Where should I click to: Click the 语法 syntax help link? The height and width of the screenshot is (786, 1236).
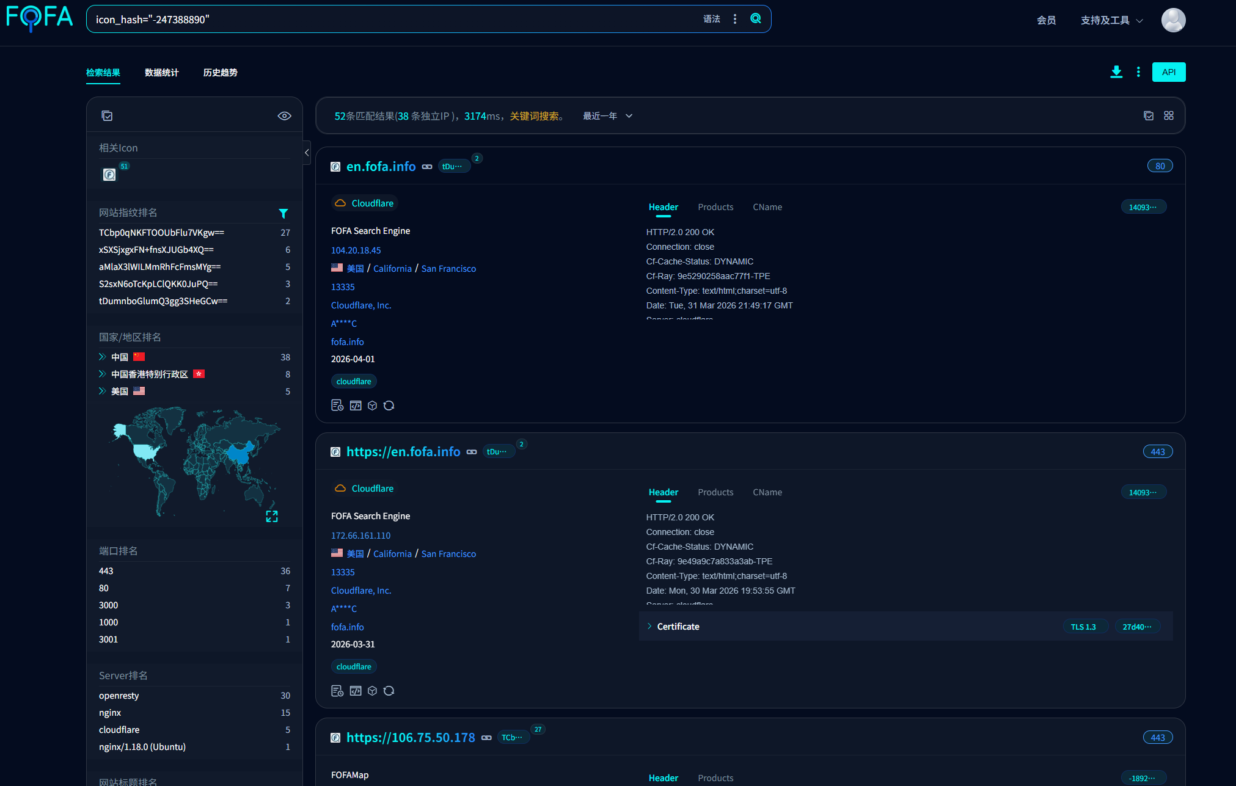click(x=712, y=19)
